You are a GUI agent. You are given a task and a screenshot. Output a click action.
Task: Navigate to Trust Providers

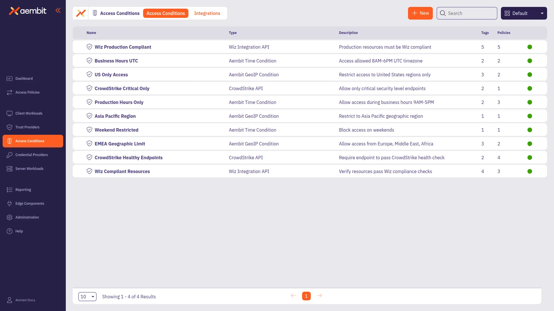[27, 127]
